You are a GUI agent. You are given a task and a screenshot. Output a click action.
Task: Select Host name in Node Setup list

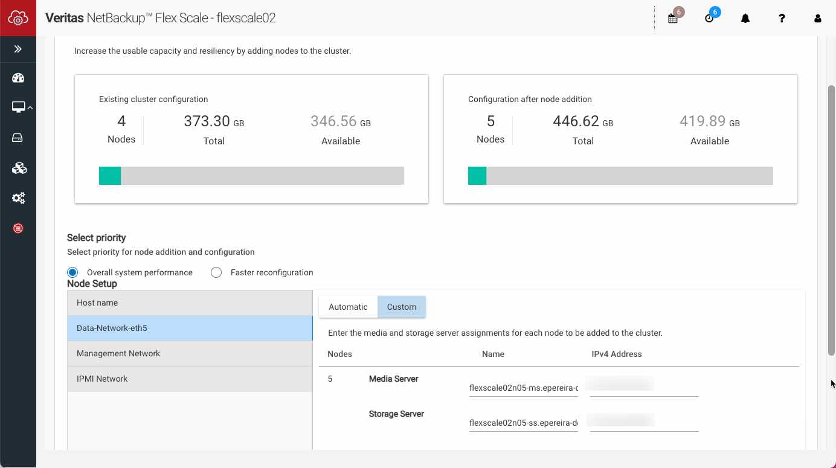coord(190,303)
